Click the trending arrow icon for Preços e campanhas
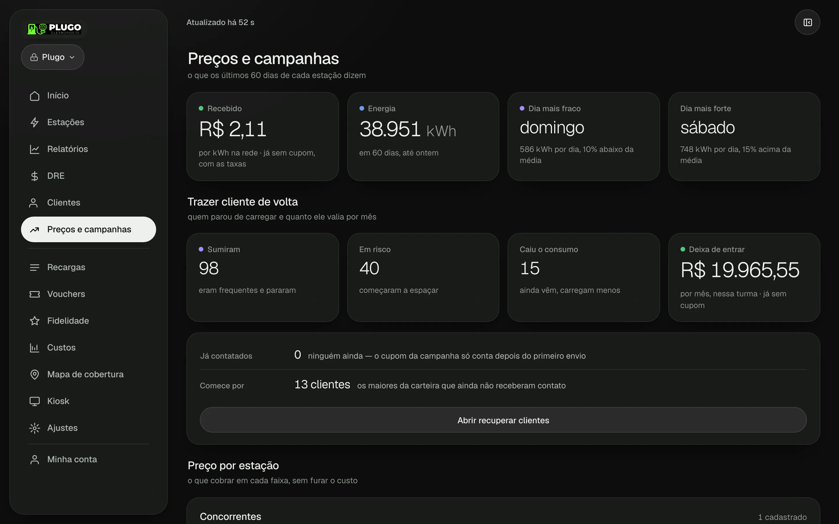Image resolution: width=839 pixels, height=524 pixels. [x=34, y=229]
